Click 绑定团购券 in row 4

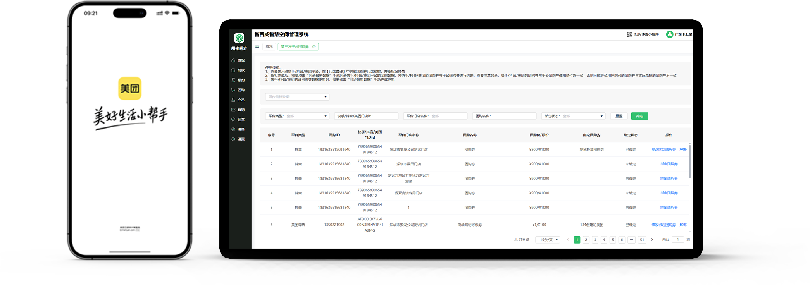coord(669,193)
